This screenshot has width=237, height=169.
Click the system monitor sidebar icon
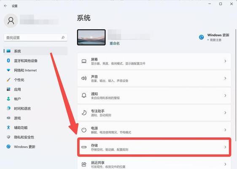[x=8, y=51]
